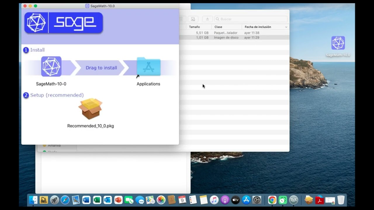Screen dimensions: 374x210
Task: Open FaceTime in the Dock
Action: coord(129,200)
